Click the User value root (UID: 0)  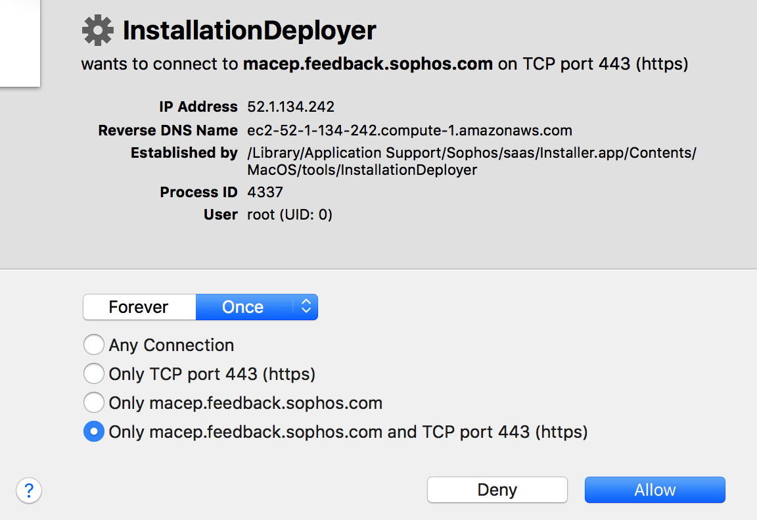(290, 214)
